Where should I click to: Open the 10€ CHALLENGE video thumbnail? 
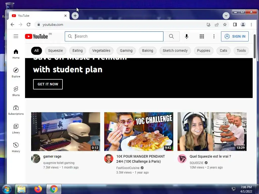point(139,131)
